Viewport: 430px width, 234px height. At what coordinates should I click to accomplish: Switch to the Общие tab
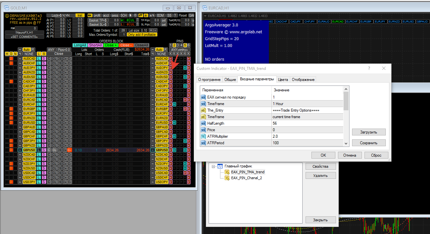230,80
